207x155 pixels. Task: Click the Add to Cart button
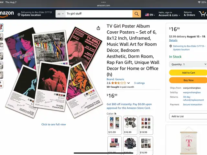tap(188, 73)
